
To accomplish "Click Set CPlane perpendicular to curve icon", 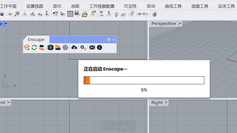I will pyautogui.click(x=93, y=14).
